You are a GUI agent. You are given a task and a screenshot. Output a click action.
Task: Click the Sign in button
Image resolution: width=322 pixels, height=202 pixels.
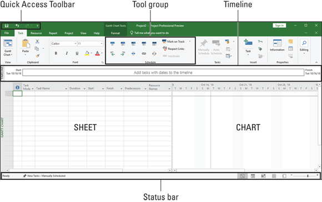[279, 25]
